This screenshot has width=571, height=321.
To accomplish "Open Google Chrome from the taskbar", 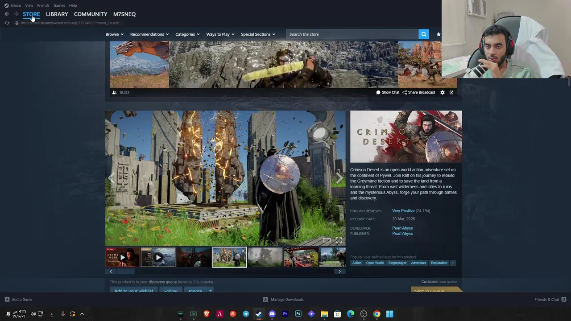I will (x=377, y=314).
